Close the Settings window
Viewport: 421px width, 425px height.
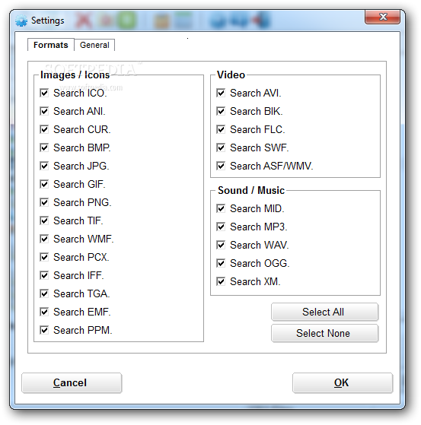coord(382,17)
